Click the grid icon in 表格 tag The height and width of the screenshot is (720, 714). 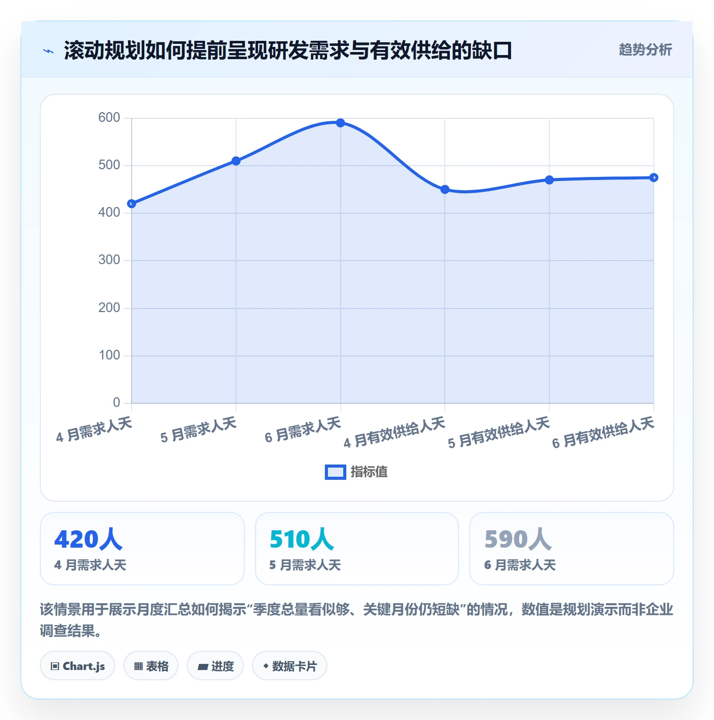click(138, 666)
